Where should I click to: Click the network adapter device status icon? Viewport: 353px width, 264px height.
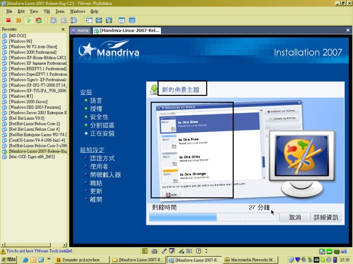[x=337, y=251]
